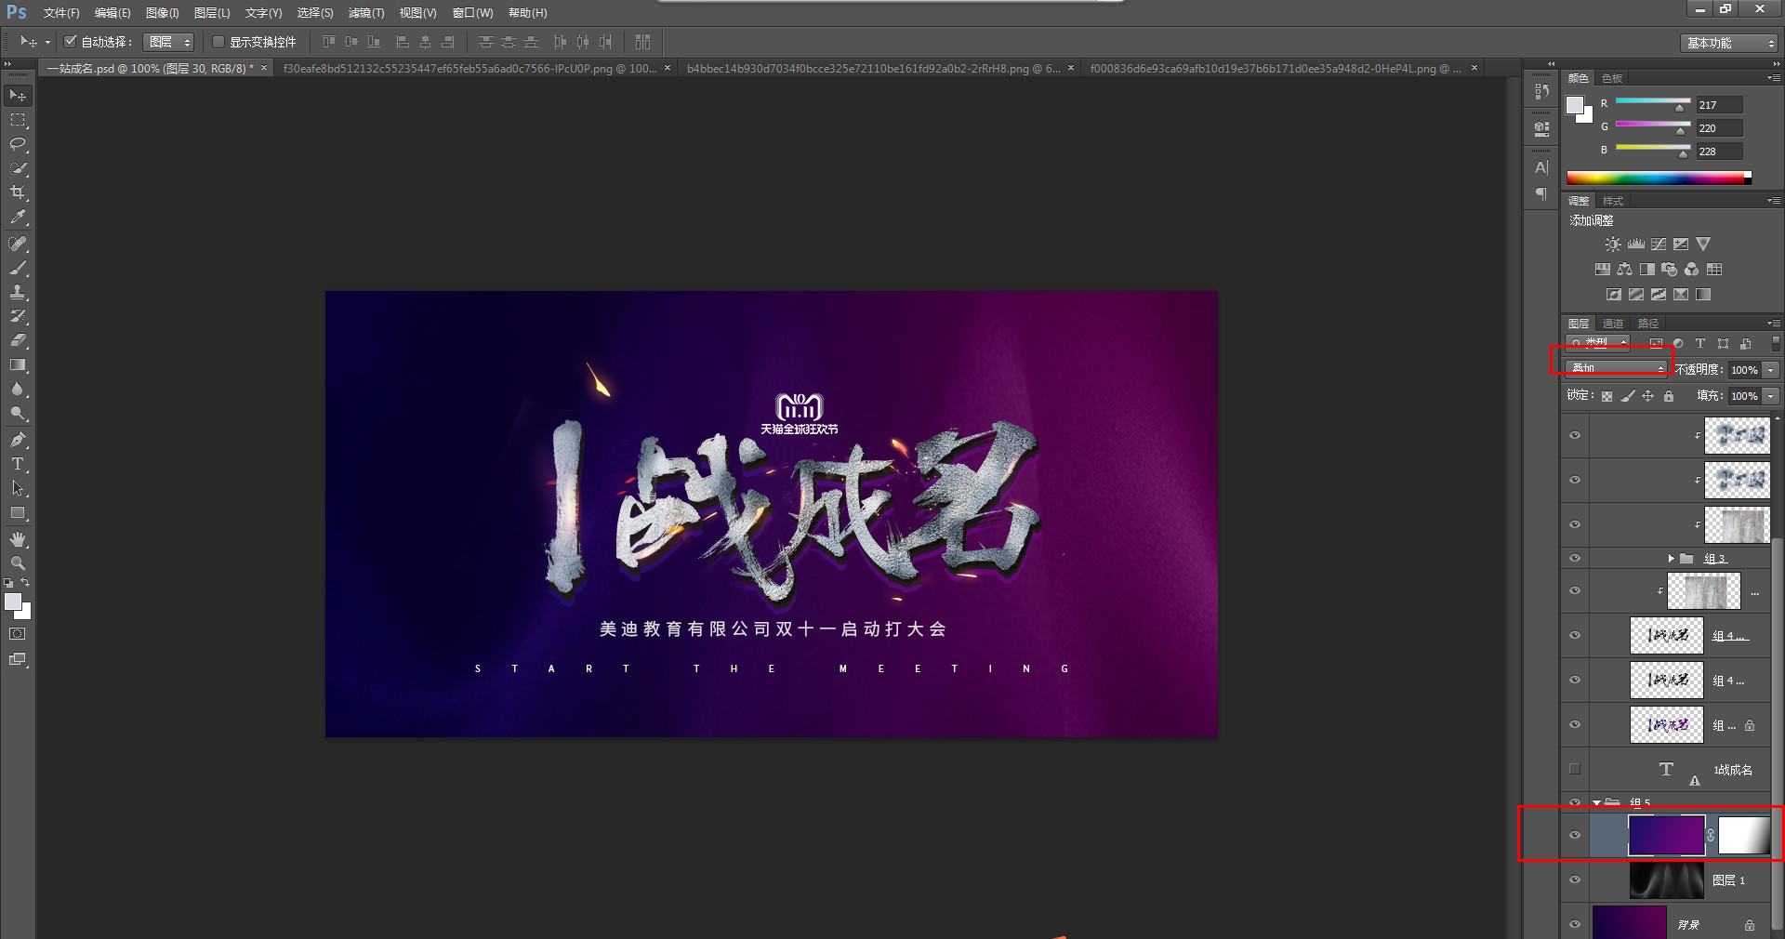Close the f000836d6e93 PNG document tab
Viewport: 1785px width, 939px height.
(x=1474, y=68)
